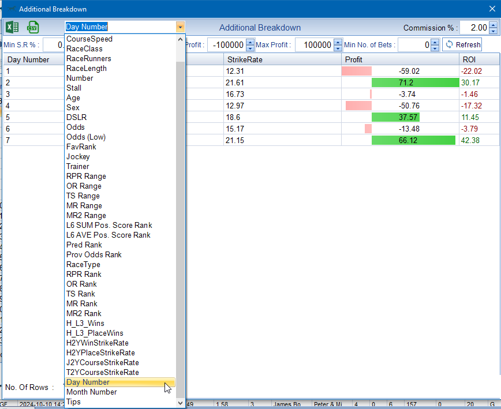
Task: Collapse the Day Number combo box arrow
Action: (181, 27)
